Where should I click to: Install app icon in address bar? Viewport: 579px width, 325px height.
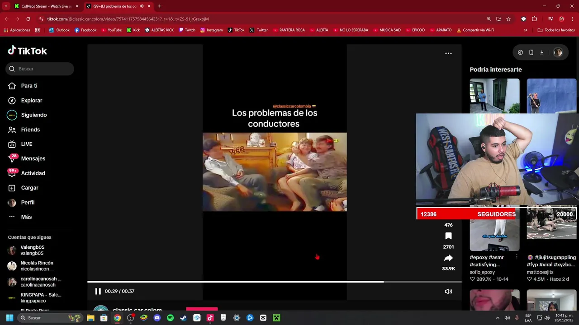point(498,19)
